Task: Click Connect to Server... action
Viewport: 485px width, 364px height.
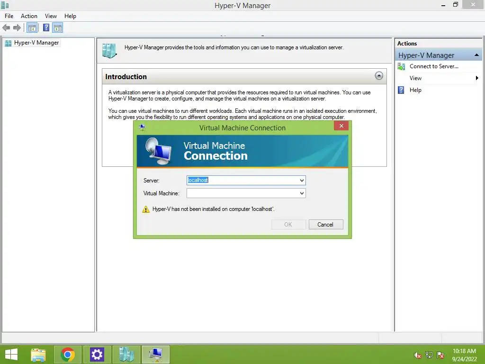Action: pos(434,66)
